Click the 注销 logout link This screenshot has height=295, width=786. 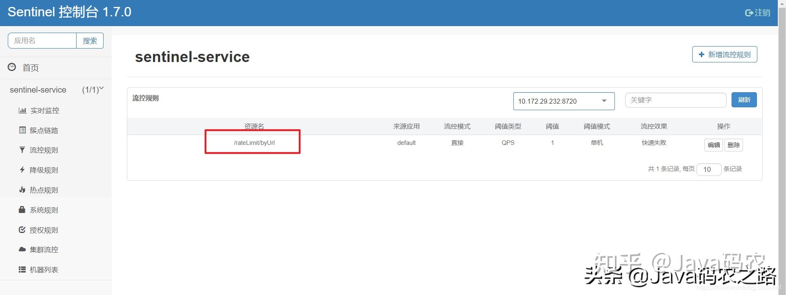click(758, 13)
